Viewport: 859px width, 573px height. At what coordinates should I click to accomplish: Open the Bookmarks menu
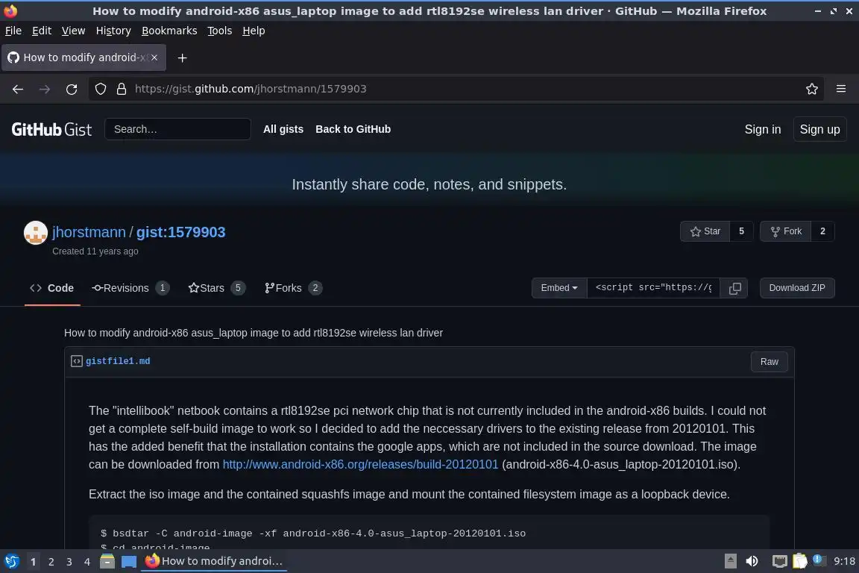pos(169,31)
